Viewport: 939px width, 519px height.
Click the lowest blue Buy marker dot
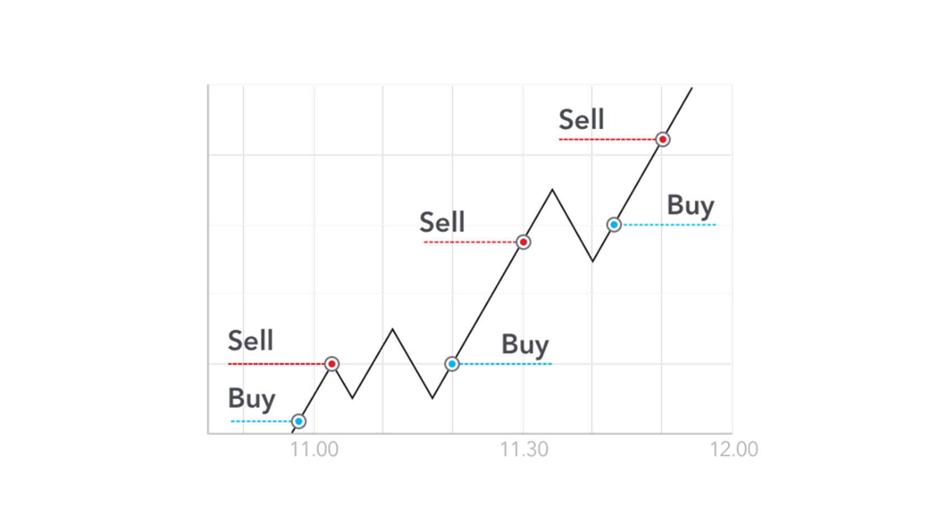pyautogui.click(x=299, y=421)
